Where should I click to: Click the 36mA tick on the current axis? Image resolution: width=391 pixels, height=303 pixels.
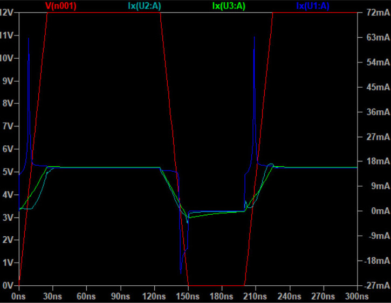[375, 112]
